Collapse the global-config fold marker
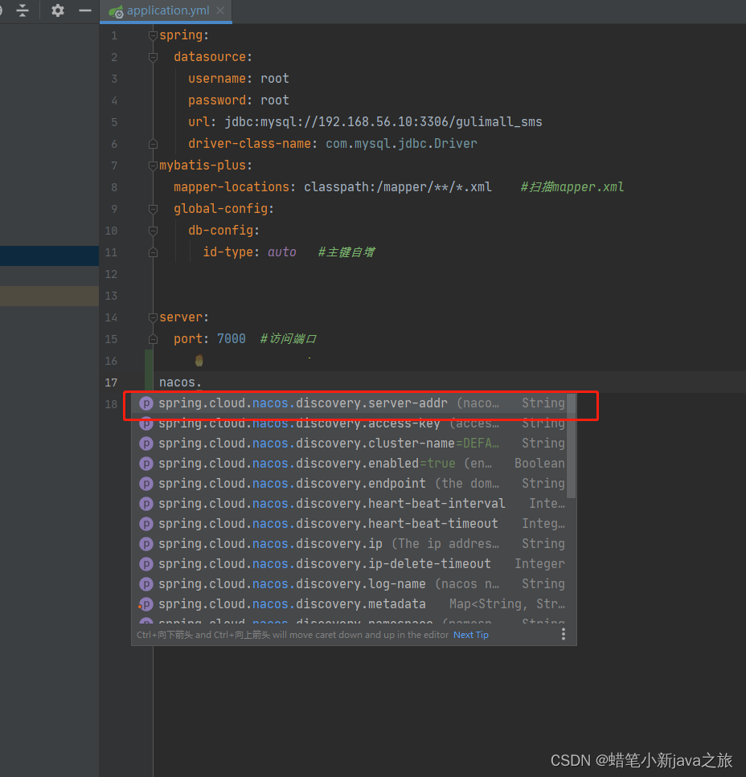 click(154, 209)
